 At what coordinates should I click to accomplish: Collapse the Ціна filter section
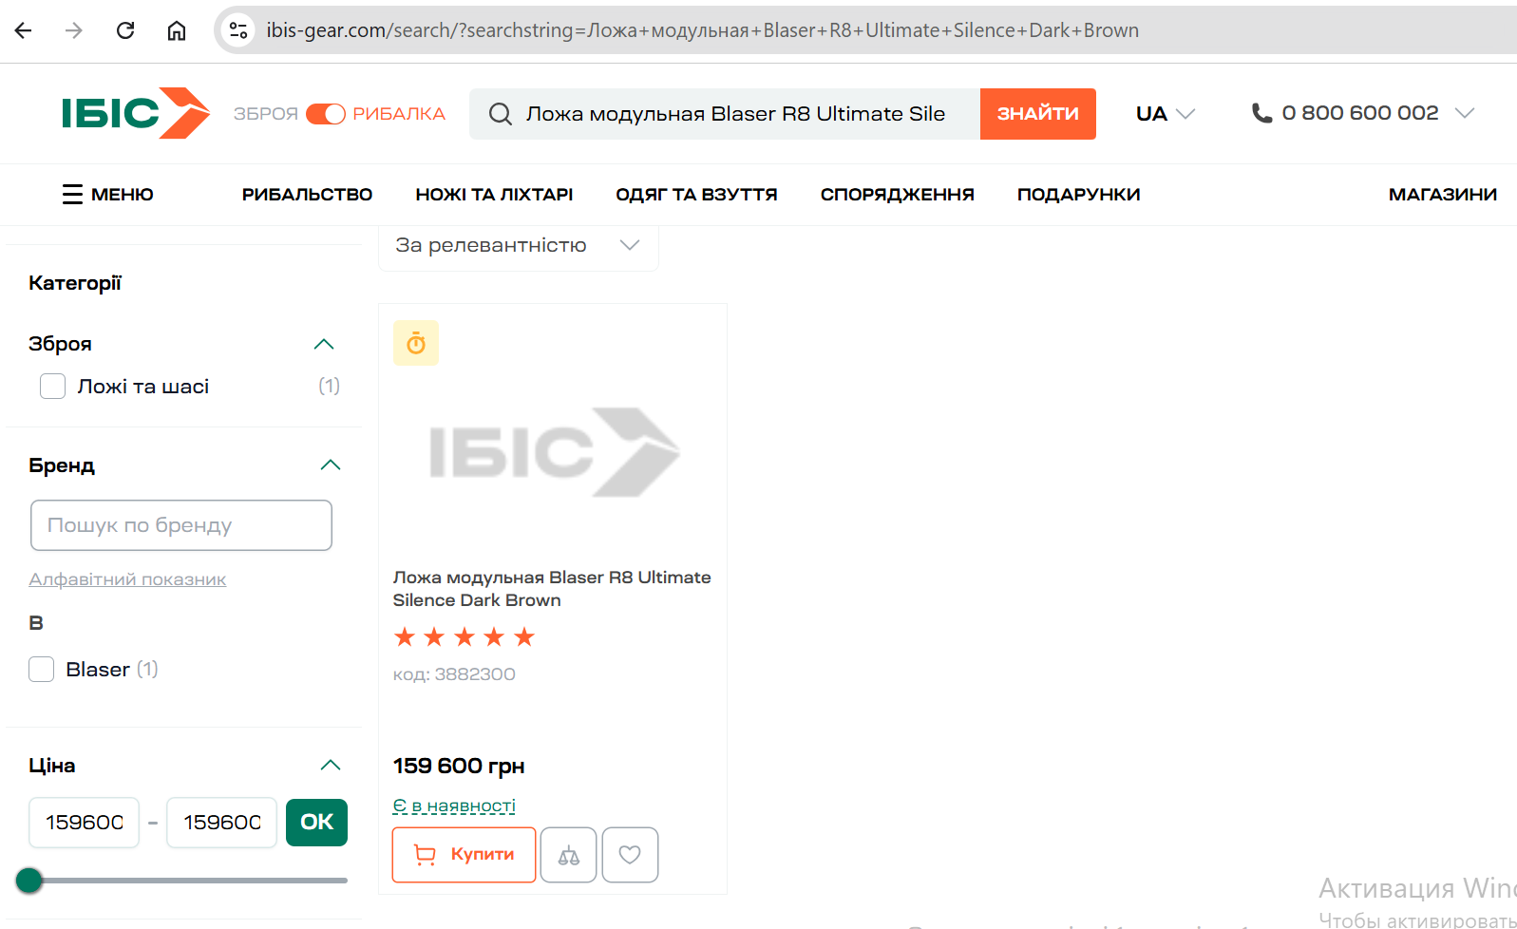coord(330,765)
